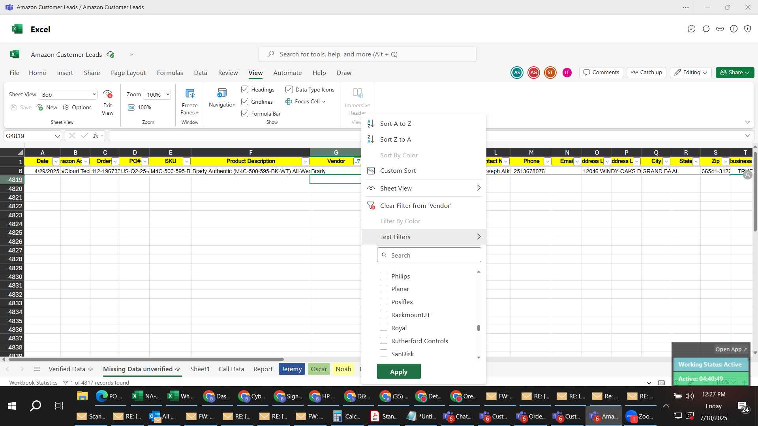
Task: Click the filter Search field
Action: pyautogui.click(x=429, y=255)
